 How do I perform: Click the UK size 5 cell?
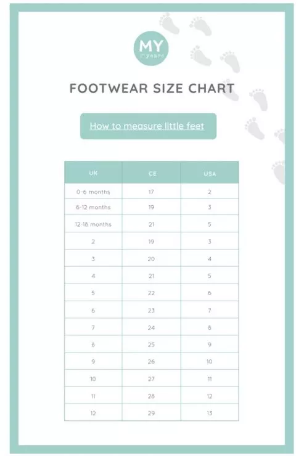pos(93,293)
